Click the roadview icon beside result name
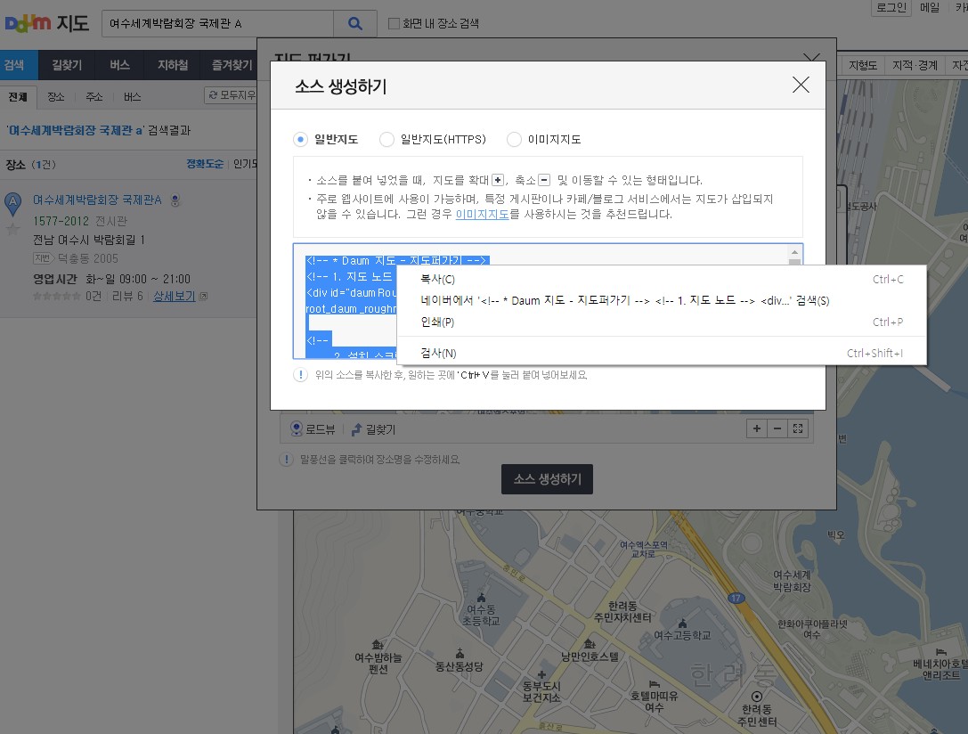 coord(175,200)
